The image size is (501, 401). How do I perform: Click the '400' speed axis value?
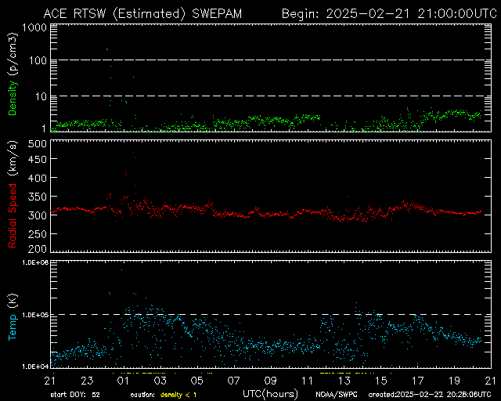(37, 178)
